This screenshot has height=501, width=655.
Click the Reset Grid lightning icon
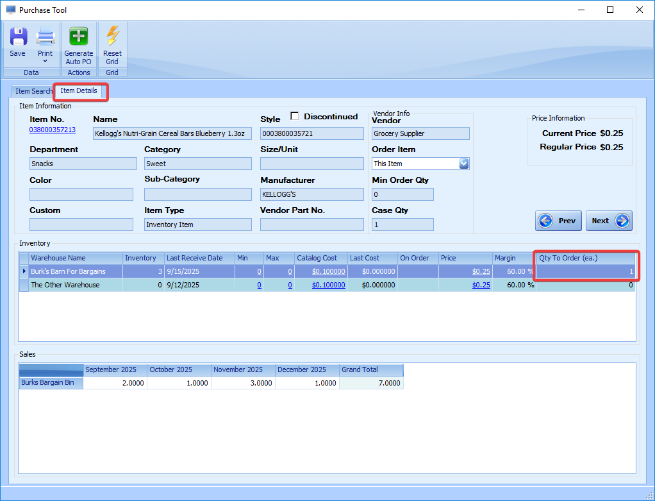[112, 36]
